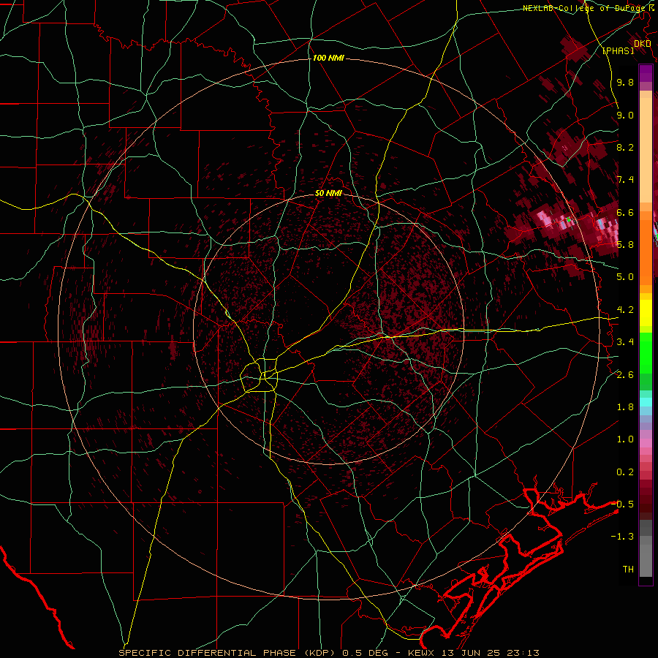Select the [PHAS] units label
This screenshot has height=658, width=658.
pyautogui.click(x=618, y=50)
